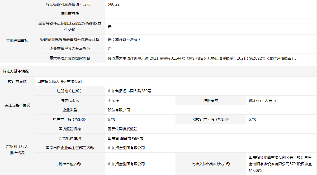Screen dimensions: 317x175
Task: Select the value 股份有限公司
Action: coord(119,110)
